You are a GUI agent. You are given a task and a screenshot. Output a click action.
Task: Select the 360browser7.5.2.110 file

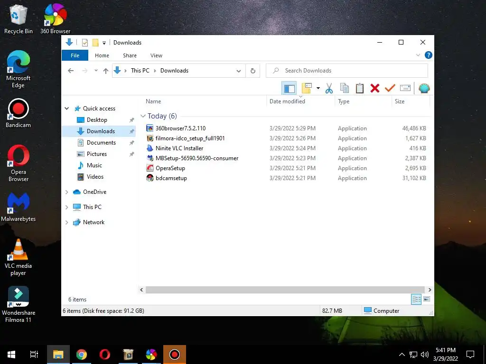click(180, 128)
